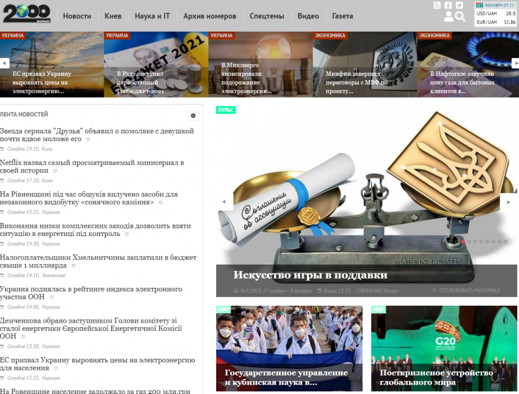Open news feed gear settings
Image resolution: width=519 pixels, height=394 pixels.
click(x=193, y=115)
